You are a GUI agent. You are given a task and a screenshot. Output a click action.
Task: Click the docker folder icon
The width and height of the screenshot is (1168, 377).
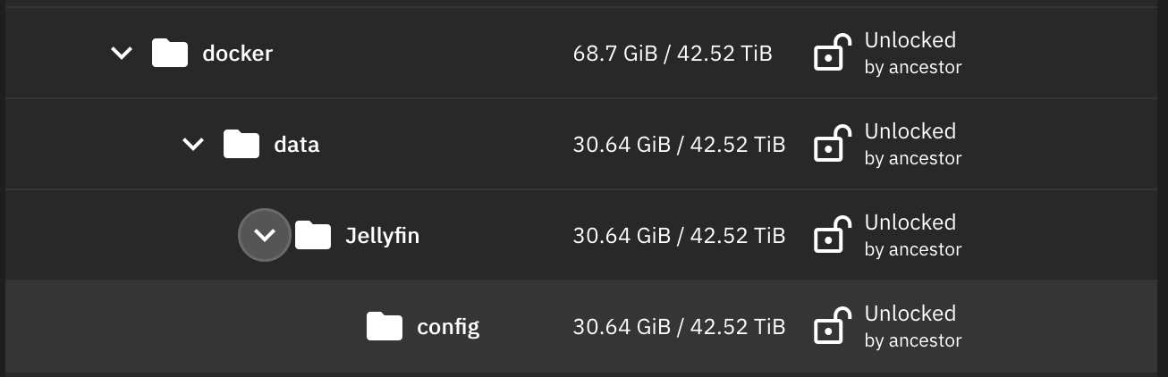point(170,53)
